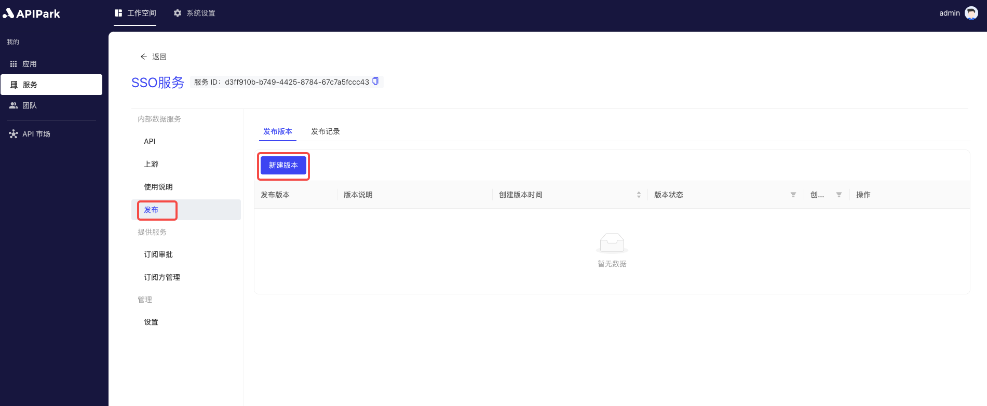Sort by 创建版本时间 sorter arrows
The image size is (987, 406).
point(639,195)
